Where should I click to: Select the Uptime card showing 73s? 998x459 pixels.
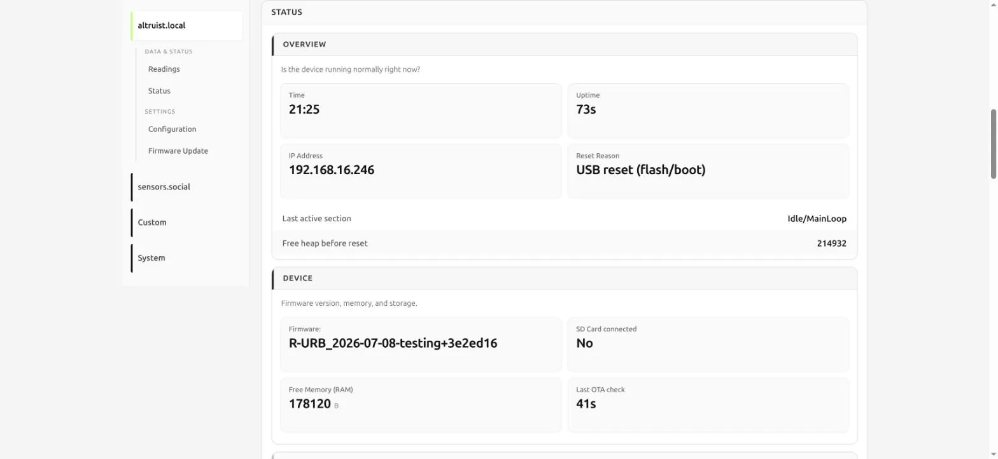coord(708,111)
